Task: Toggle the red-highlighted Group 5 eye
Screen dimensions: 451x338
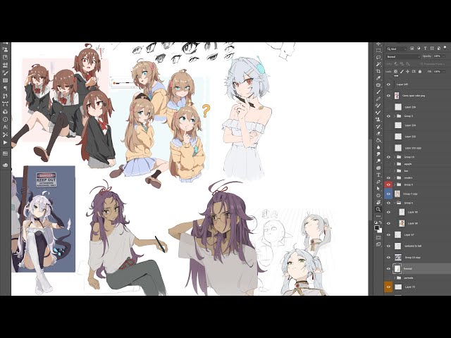Action: [x=388, y=184]
